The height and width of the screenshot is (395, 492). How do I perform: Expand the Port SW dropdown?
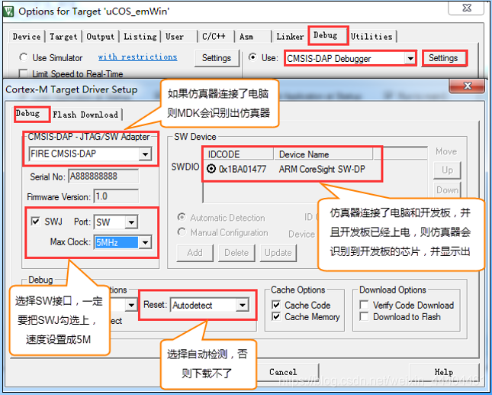click(131, 222)
